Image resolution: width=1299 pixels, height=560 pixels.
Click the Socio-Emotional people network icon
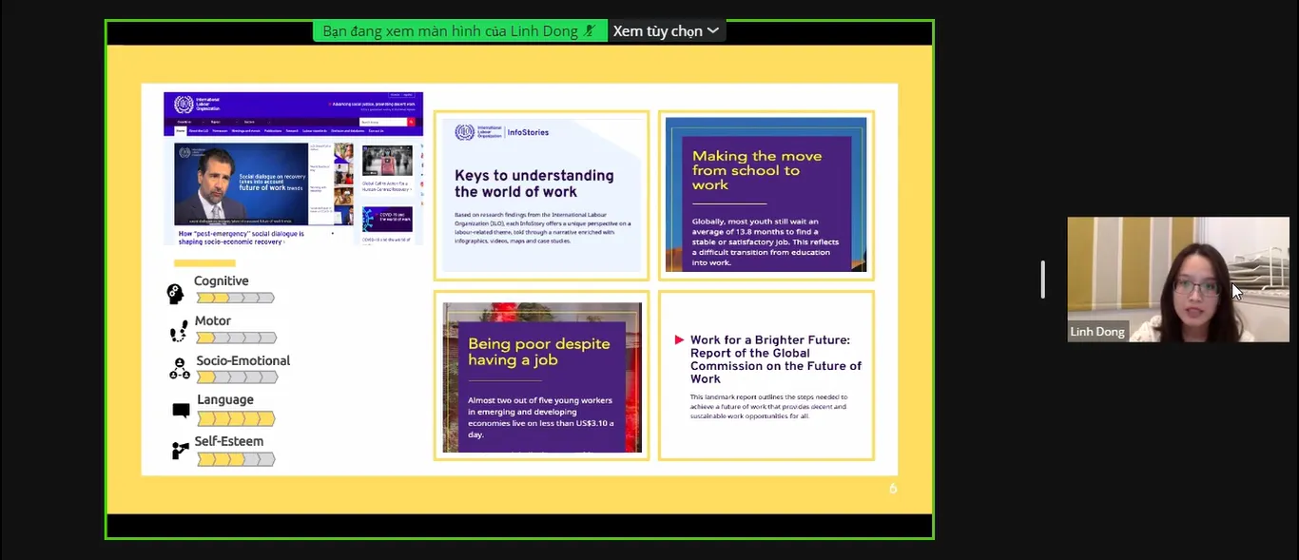[x=179, y=369]
